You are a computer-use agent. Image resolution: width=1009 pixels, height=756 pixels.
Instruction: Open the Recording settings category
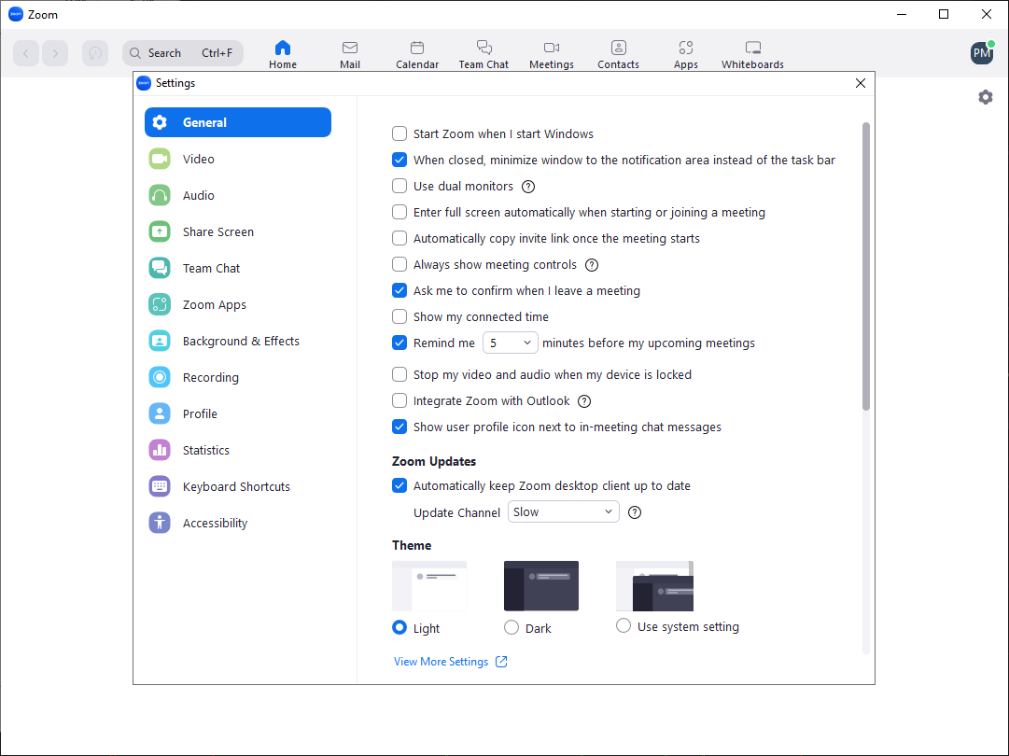(x=238, y=378)
